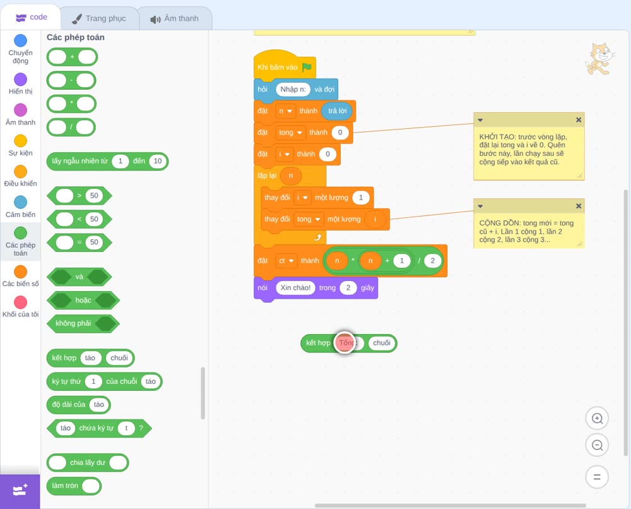
Task: Open variable dropdown 'ct' in đặt block
Action: point(286,261)
